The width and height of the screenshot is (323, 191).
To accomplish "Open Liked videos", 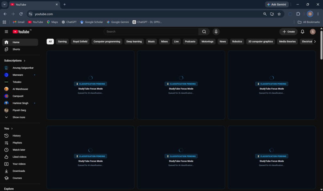I will [20, 157].
